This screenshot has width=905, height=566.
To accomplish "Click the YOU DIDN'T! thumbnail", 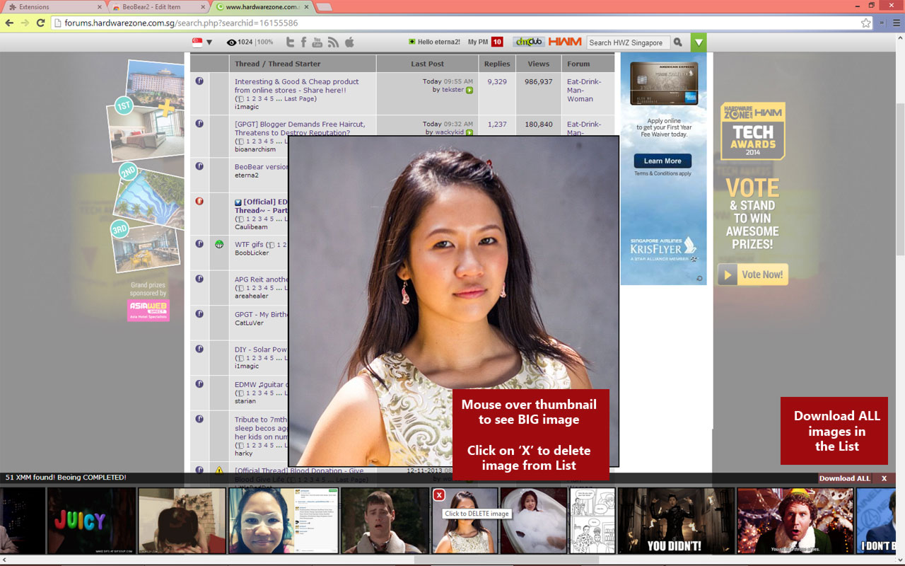I will (x=675, y=520).
